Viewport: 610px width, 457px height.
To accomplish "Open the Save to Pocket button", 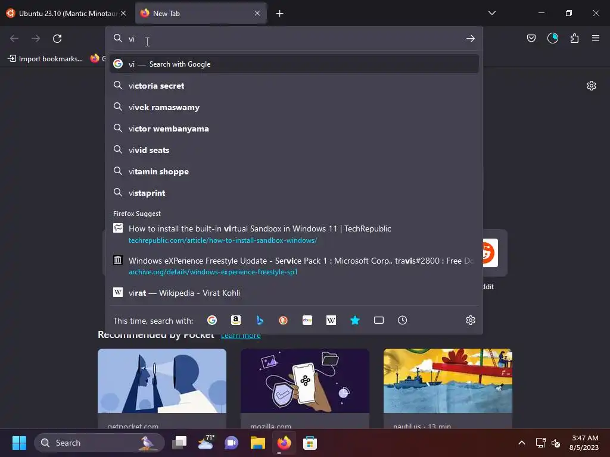I will tap(531, 38).
